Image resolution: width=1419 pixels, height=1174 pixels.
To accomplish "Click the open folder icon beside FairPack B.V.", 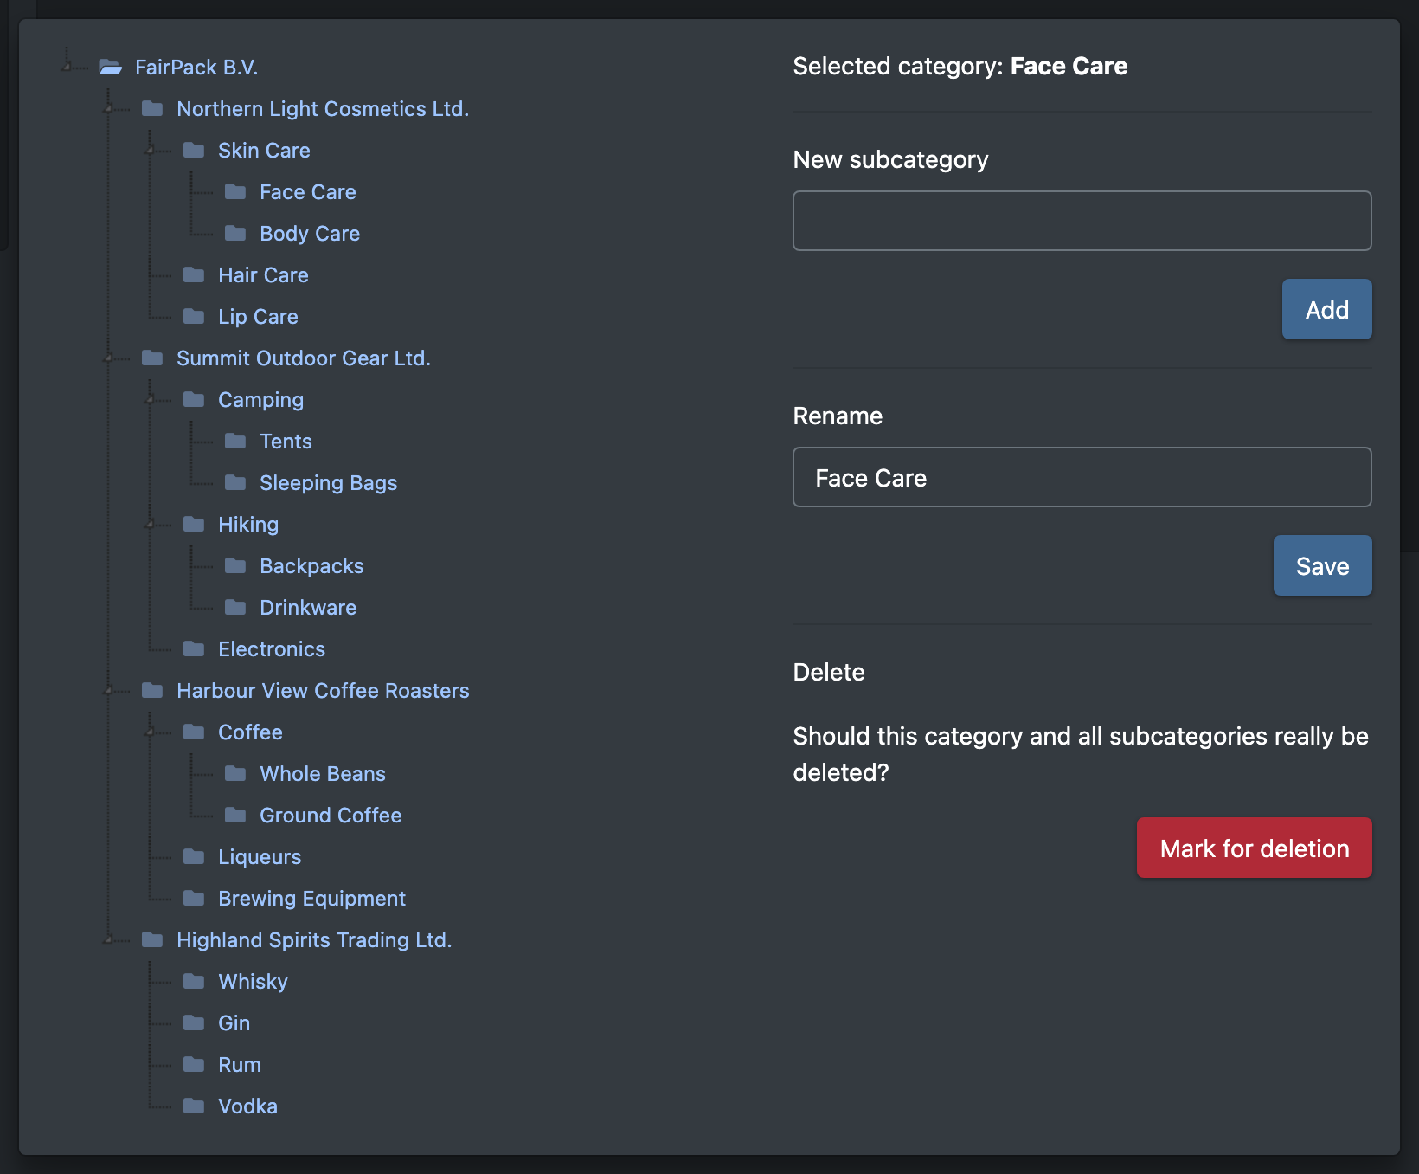I will [110, 67].
